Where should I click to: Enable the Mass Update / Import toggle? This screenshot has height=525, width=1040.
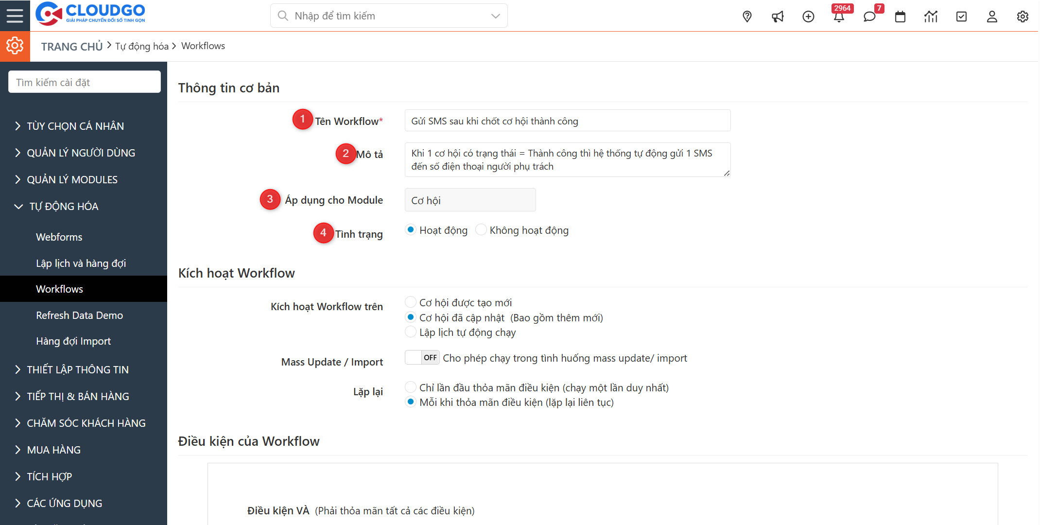(x=422, y=357)
